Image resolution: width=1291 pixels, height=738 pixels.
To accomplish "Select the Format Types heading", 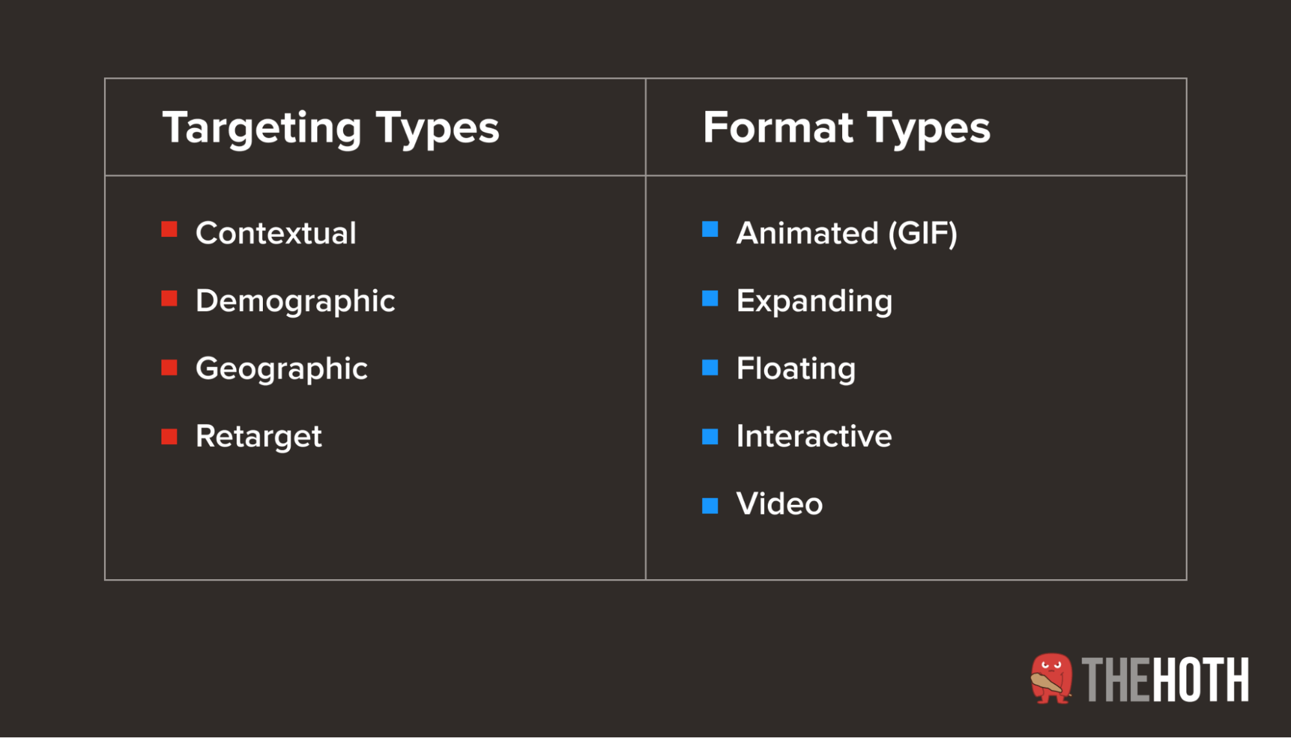I will coord(847,128).
